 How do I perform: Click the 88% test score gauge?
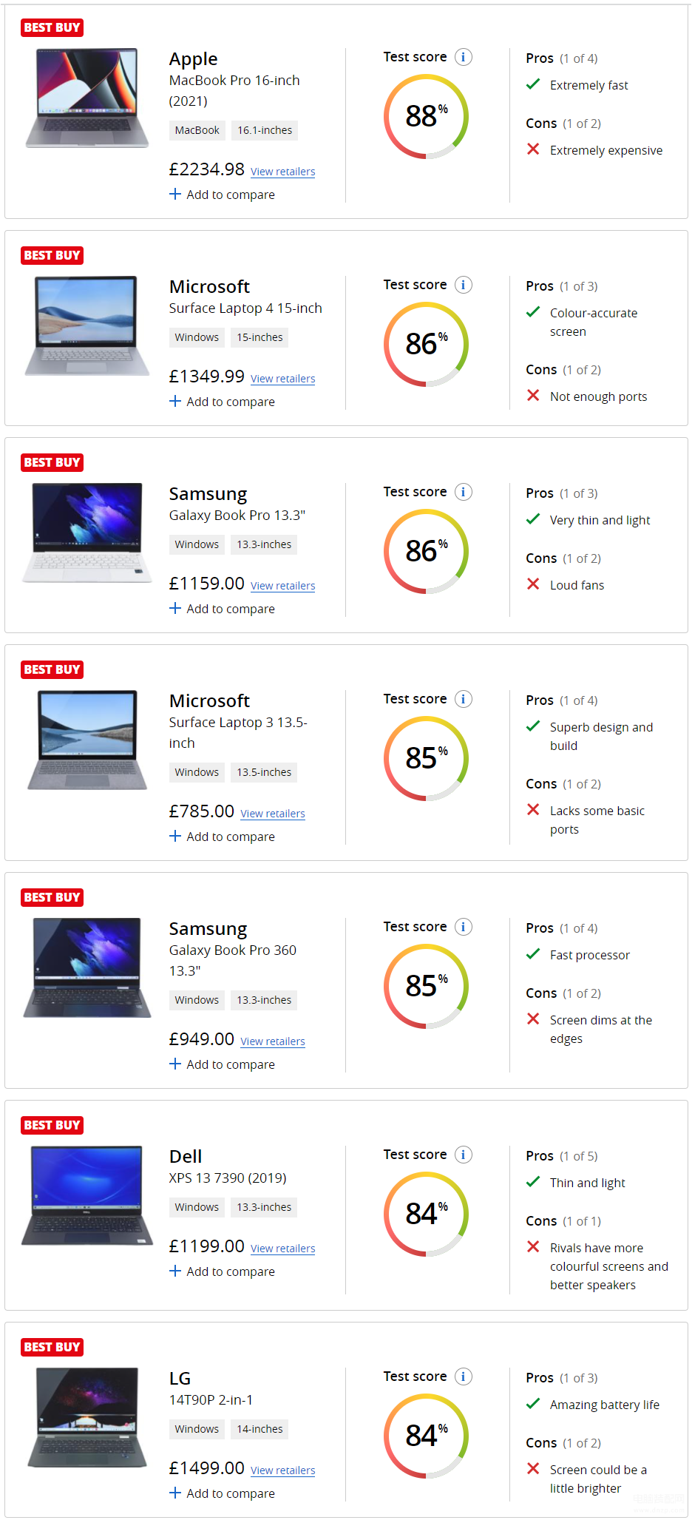point(426,116)
